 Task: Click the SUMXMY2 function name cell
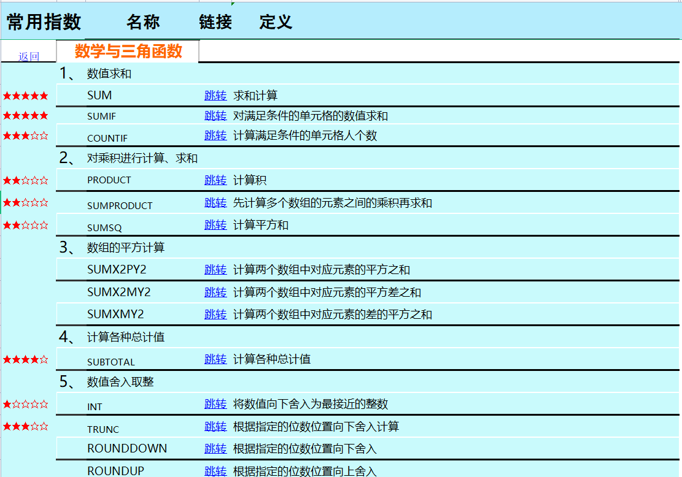point(115,314)
